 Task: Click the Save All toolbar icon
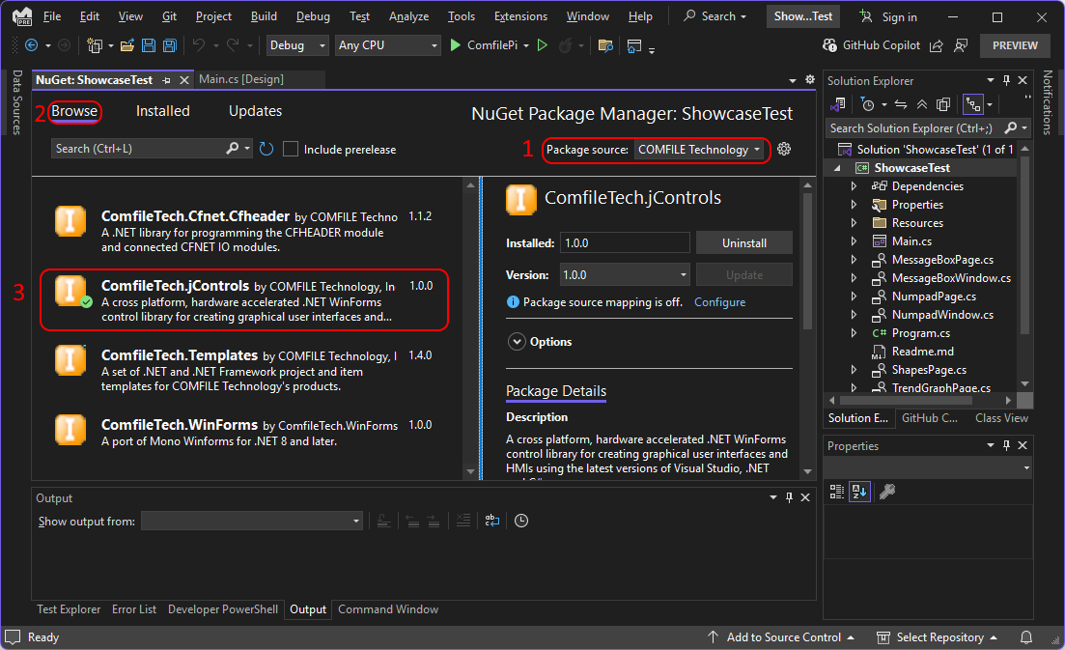(170, 45)
